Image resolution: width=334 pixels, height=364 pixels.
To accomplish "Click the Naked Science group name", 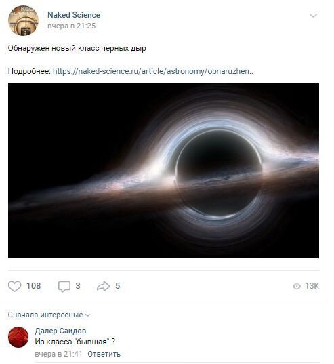I will 74,15.
